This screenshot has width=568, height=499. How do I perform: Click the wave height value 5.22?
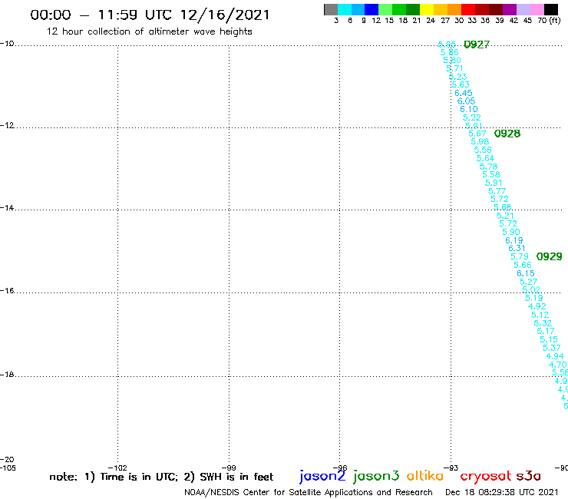point(471,117)
